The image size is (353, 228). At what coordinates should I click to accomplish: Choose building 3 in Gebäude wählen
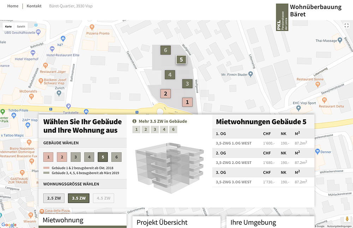click(x=76, y=157)
